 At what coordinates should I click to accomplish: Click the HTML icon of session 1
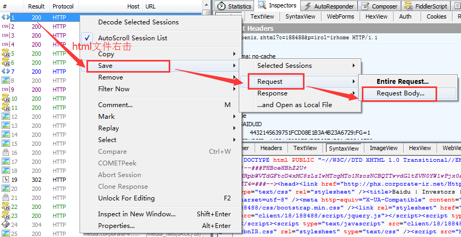tap(6, 17)
